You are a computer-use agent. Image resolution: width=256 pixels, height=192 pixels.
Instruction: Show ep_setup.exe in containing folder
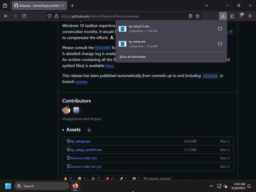pos(220,44)
